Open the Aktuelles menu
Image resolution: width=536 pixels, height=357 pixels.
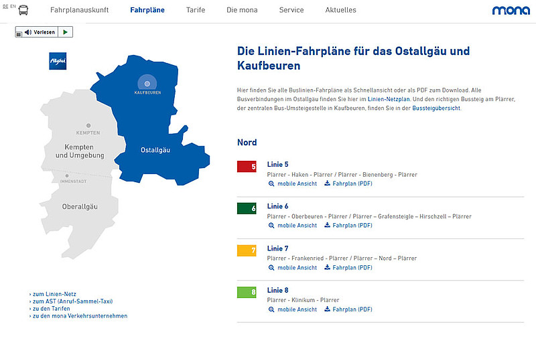coord(340,10)
